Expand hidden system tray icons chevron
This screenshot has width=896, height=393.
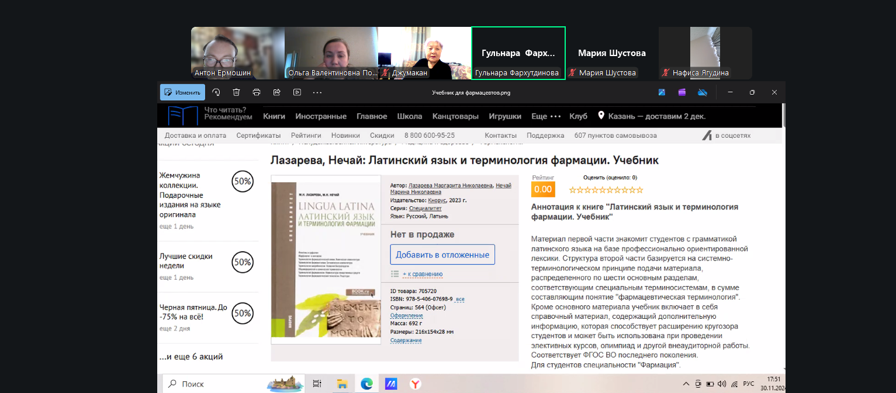click(686, 384)
